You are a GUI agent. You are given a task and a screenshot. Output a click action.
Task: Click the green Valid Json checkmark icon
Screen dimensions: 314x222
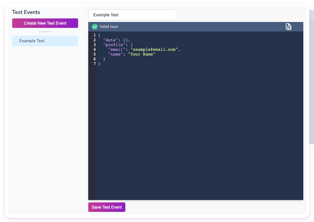click(x=94, y=26)
